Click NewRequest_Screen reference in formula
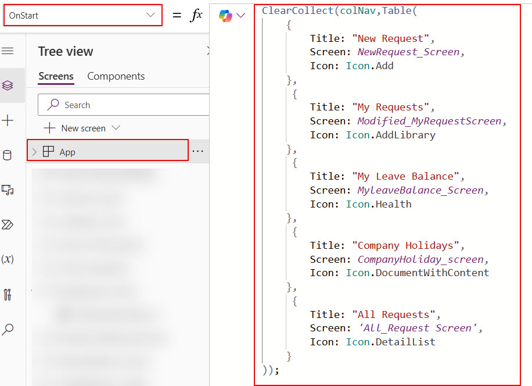This screenshot has height=386, width=532. pyautogui.click(x=408, y=52)
